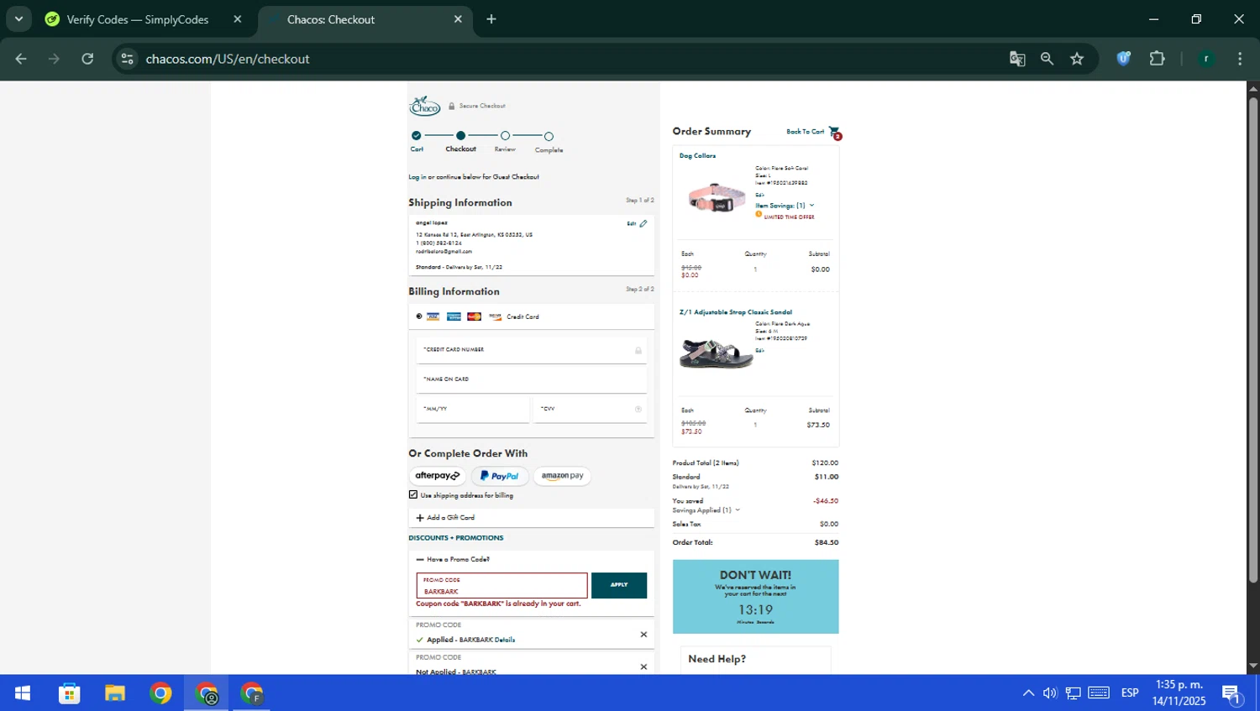Click the Mastercard logo
This screenshot has height=711, width=1260.
pyautogui.click(x=475, y=316)
